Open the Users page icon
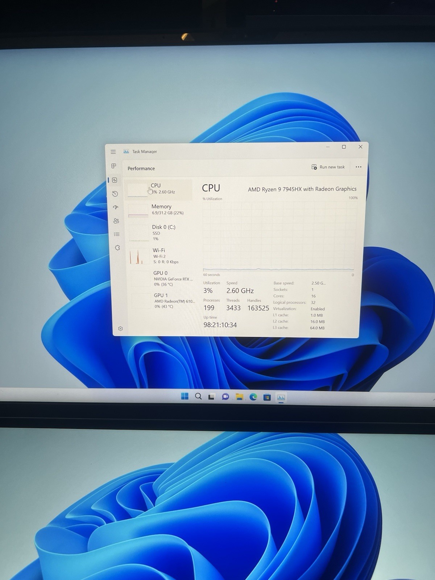The height and width of the screenshot is (580, 435). tap(116, 221)
